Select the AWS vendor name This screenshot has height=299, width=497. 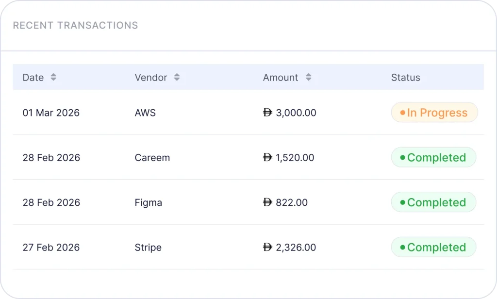[145, 113]
